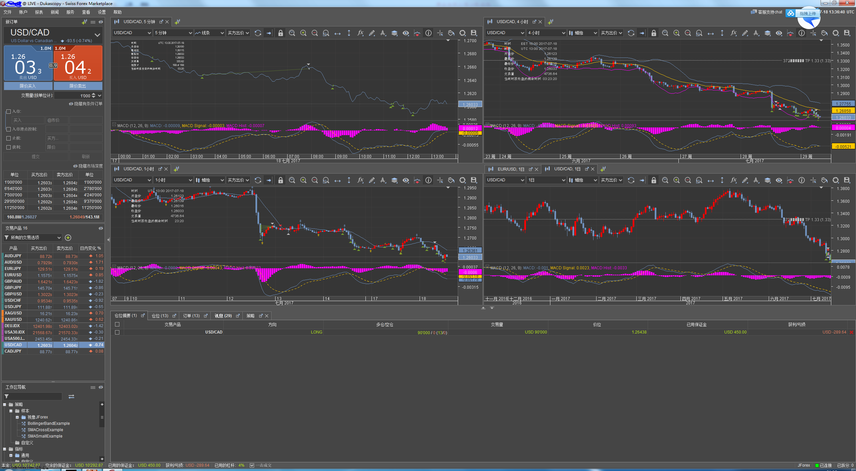Open the 线条 chart type dropdown
The height and width of the screenshot is (471, 856).
tap(209, 33)
